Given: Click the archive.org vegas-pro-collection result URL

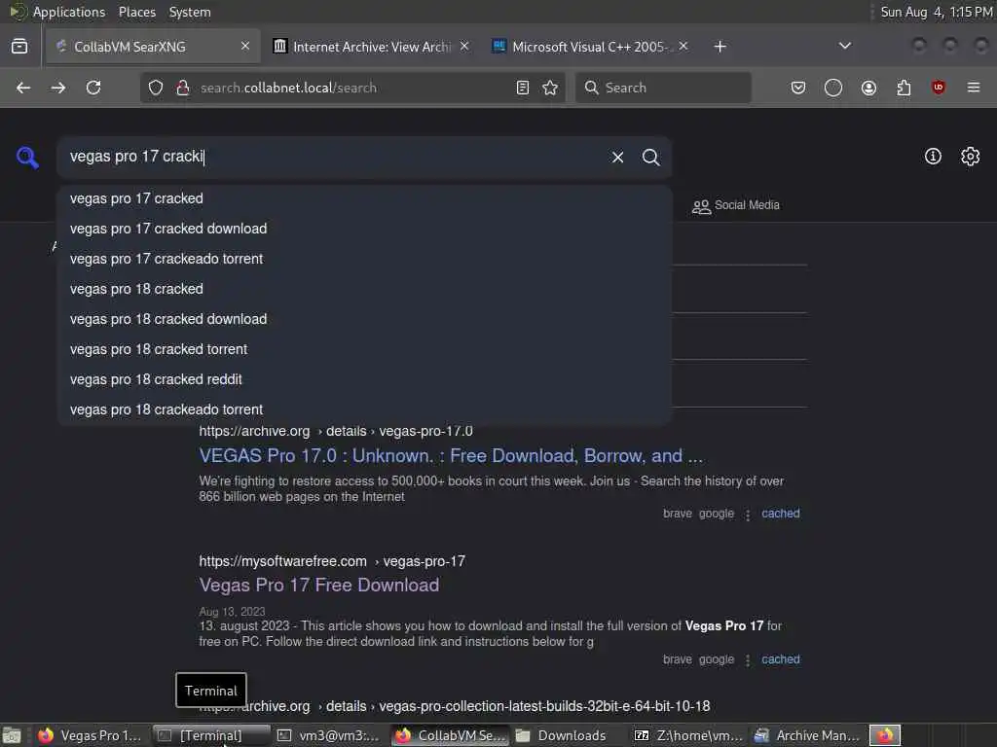Looking at the screenshot, I should click(455, 706).
